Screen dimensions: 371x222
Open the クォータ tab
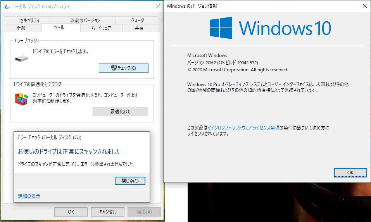[138, 20]
